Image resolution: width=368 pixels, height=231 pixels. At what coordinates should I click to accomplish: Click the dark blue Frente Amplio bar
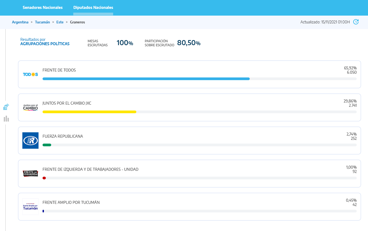(x=43, y=211)
